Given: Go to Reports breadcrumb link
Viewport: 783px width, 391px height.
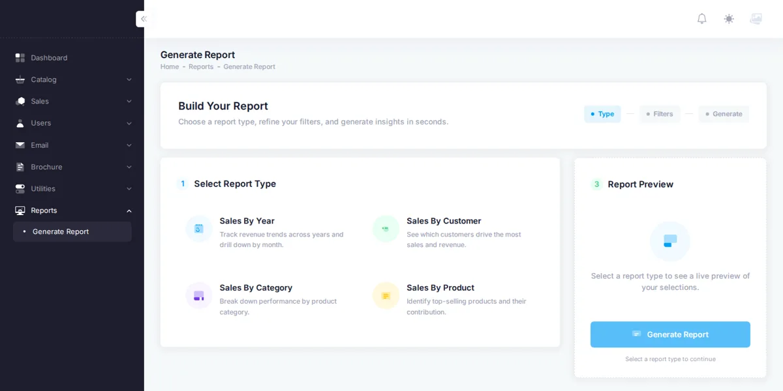Looking at the screenshot, I should (x=201, y=66).
